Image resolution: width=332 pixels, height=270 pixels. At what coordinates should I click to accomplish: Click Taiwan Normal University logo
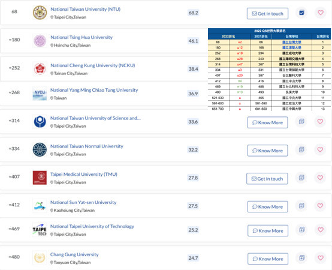(40, 149)
